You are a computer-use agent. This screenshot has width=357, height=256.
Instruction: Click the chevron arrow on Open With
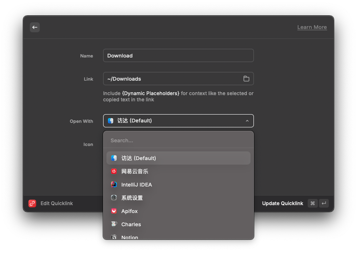coord(247,121)
